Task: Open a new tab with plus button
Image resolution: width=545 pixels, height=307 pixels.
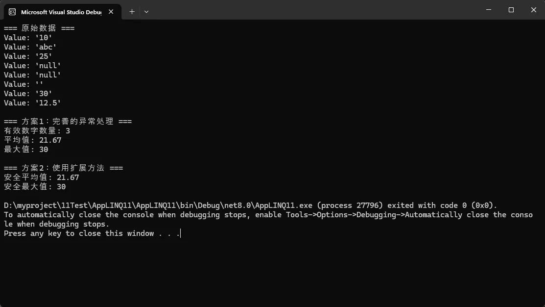Action: (132, 11)
